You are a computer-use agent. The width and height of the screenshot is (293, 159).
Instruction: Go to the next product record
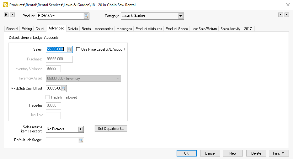(281, 15)
